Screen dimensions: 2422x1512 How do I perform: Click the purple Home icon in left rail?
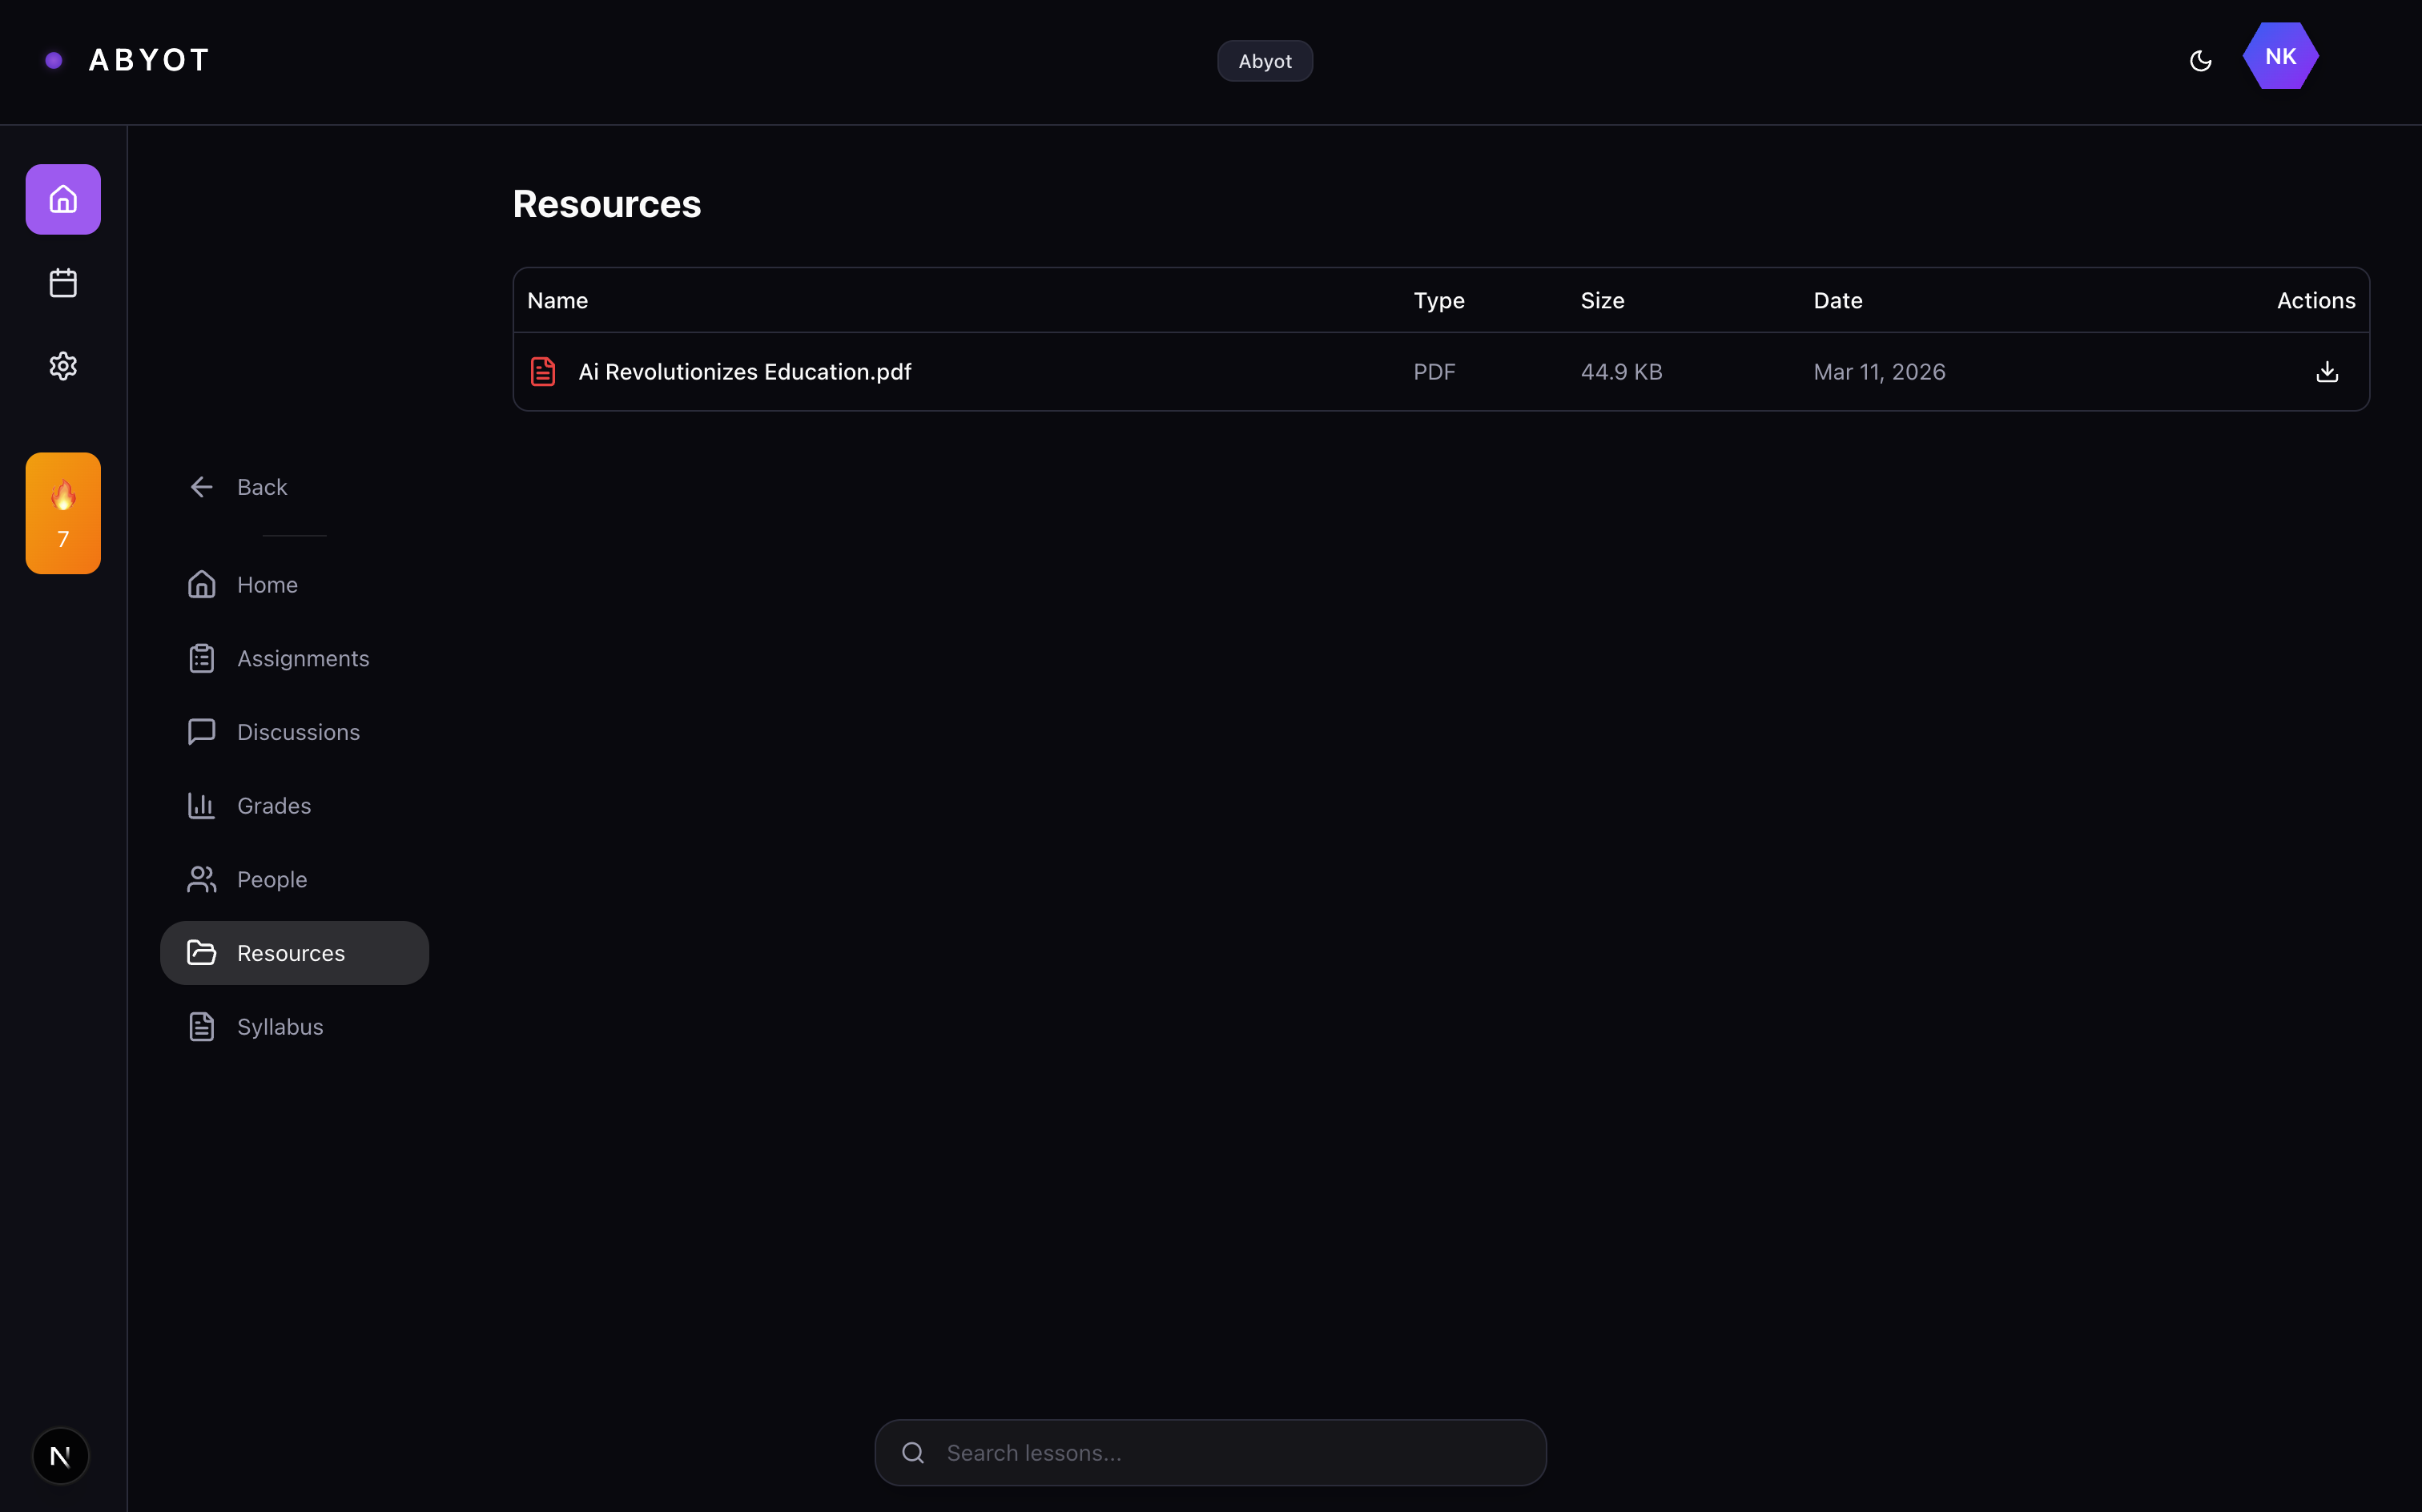pos(63,199)
